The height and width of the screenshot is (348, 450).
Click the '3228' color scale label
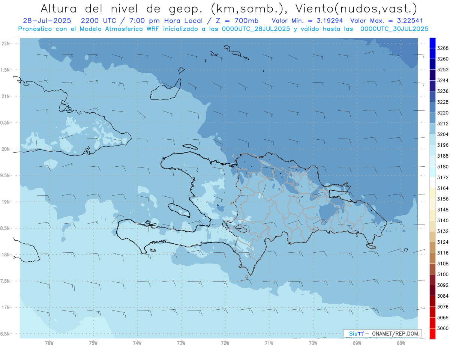pyautogui.click(x=443, y=102)
